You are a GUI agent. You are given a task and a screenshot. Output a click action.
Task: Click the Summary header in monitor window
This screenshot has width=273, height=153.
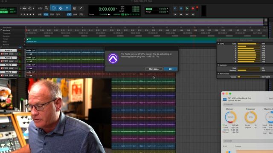(248, 105)
